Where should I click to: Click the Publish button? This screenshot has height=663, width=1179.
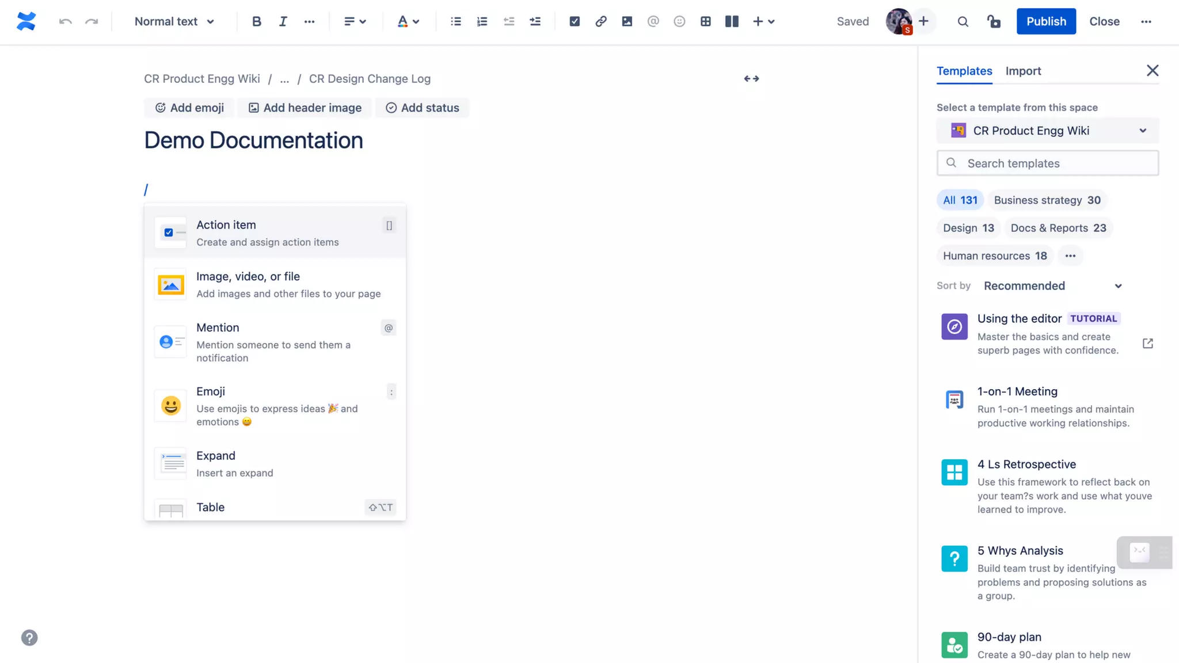tap(1045, 21)
